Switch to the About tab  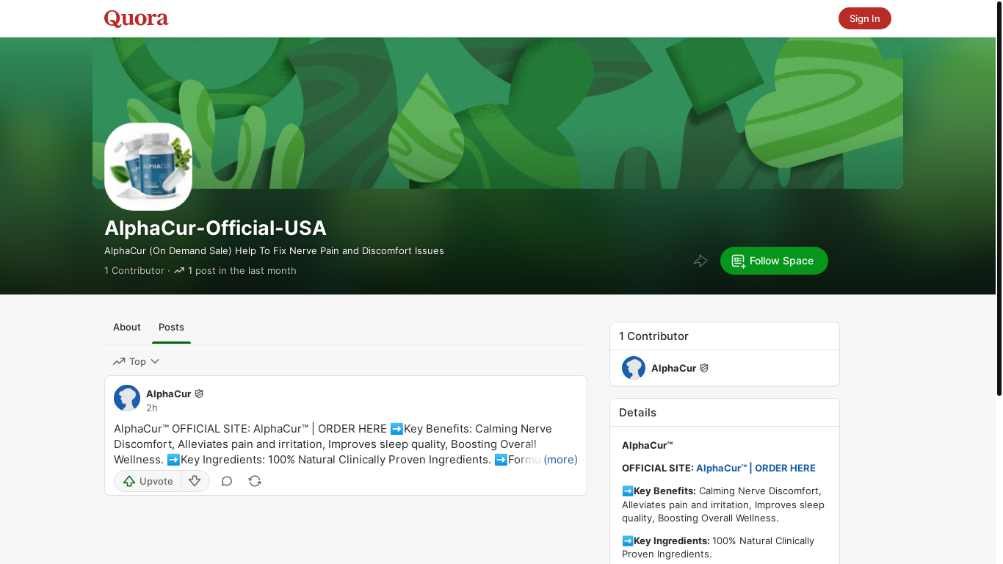point(127,328)
